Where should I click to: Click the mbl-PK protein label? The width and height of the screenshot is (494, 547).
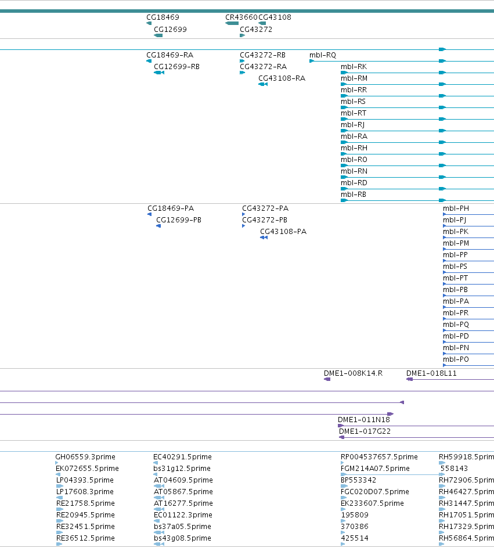456,232
